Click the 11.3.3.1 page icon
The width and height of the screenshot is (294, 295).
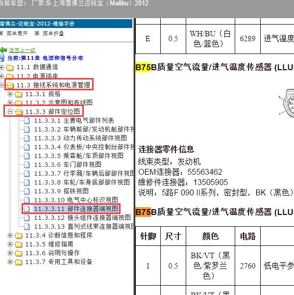(27, 120)
